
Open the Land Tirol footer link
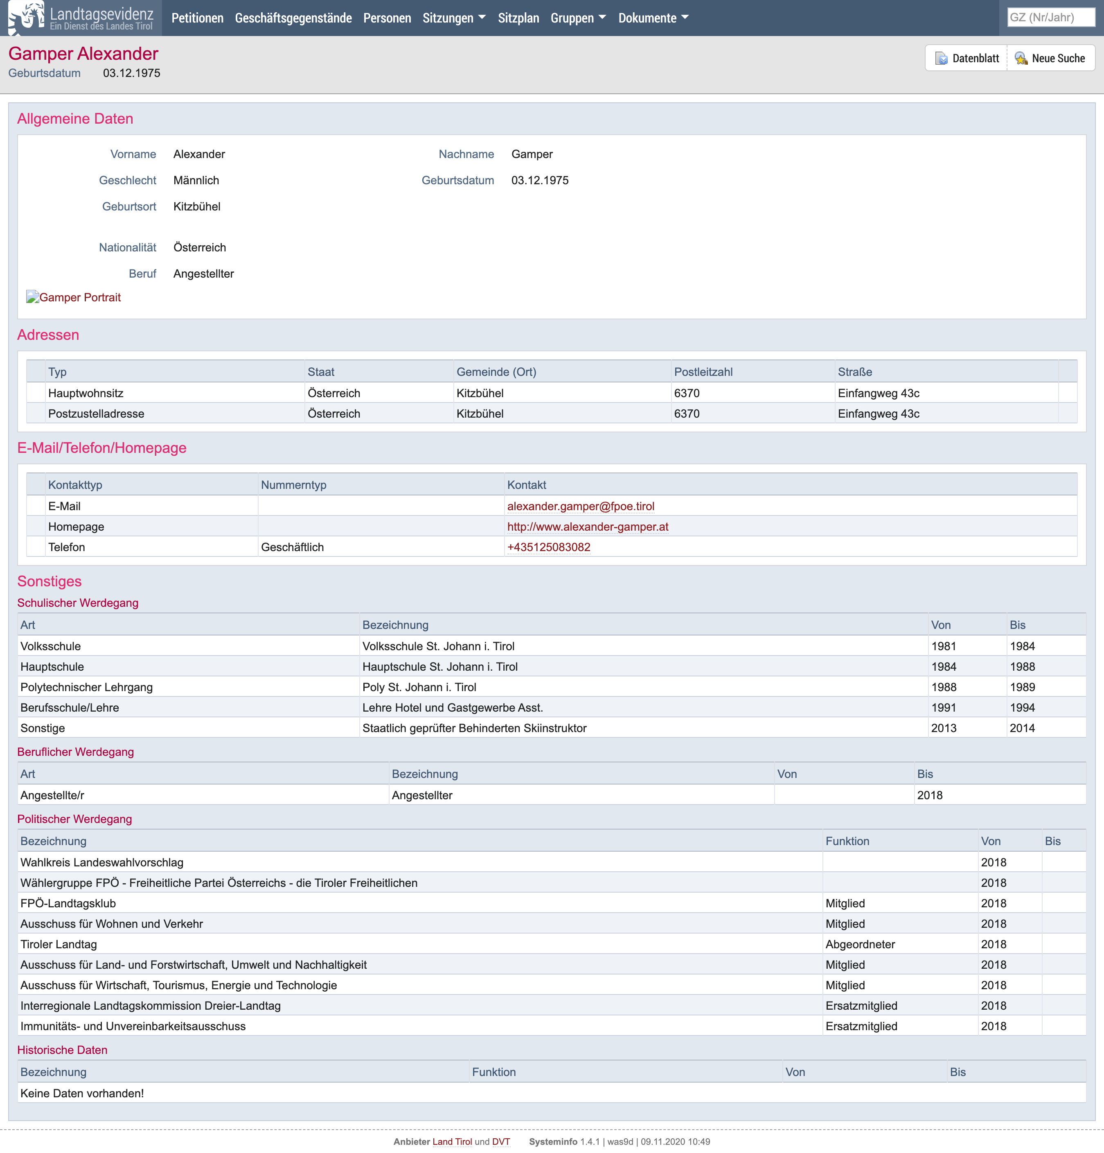(x=452, y=1141)
